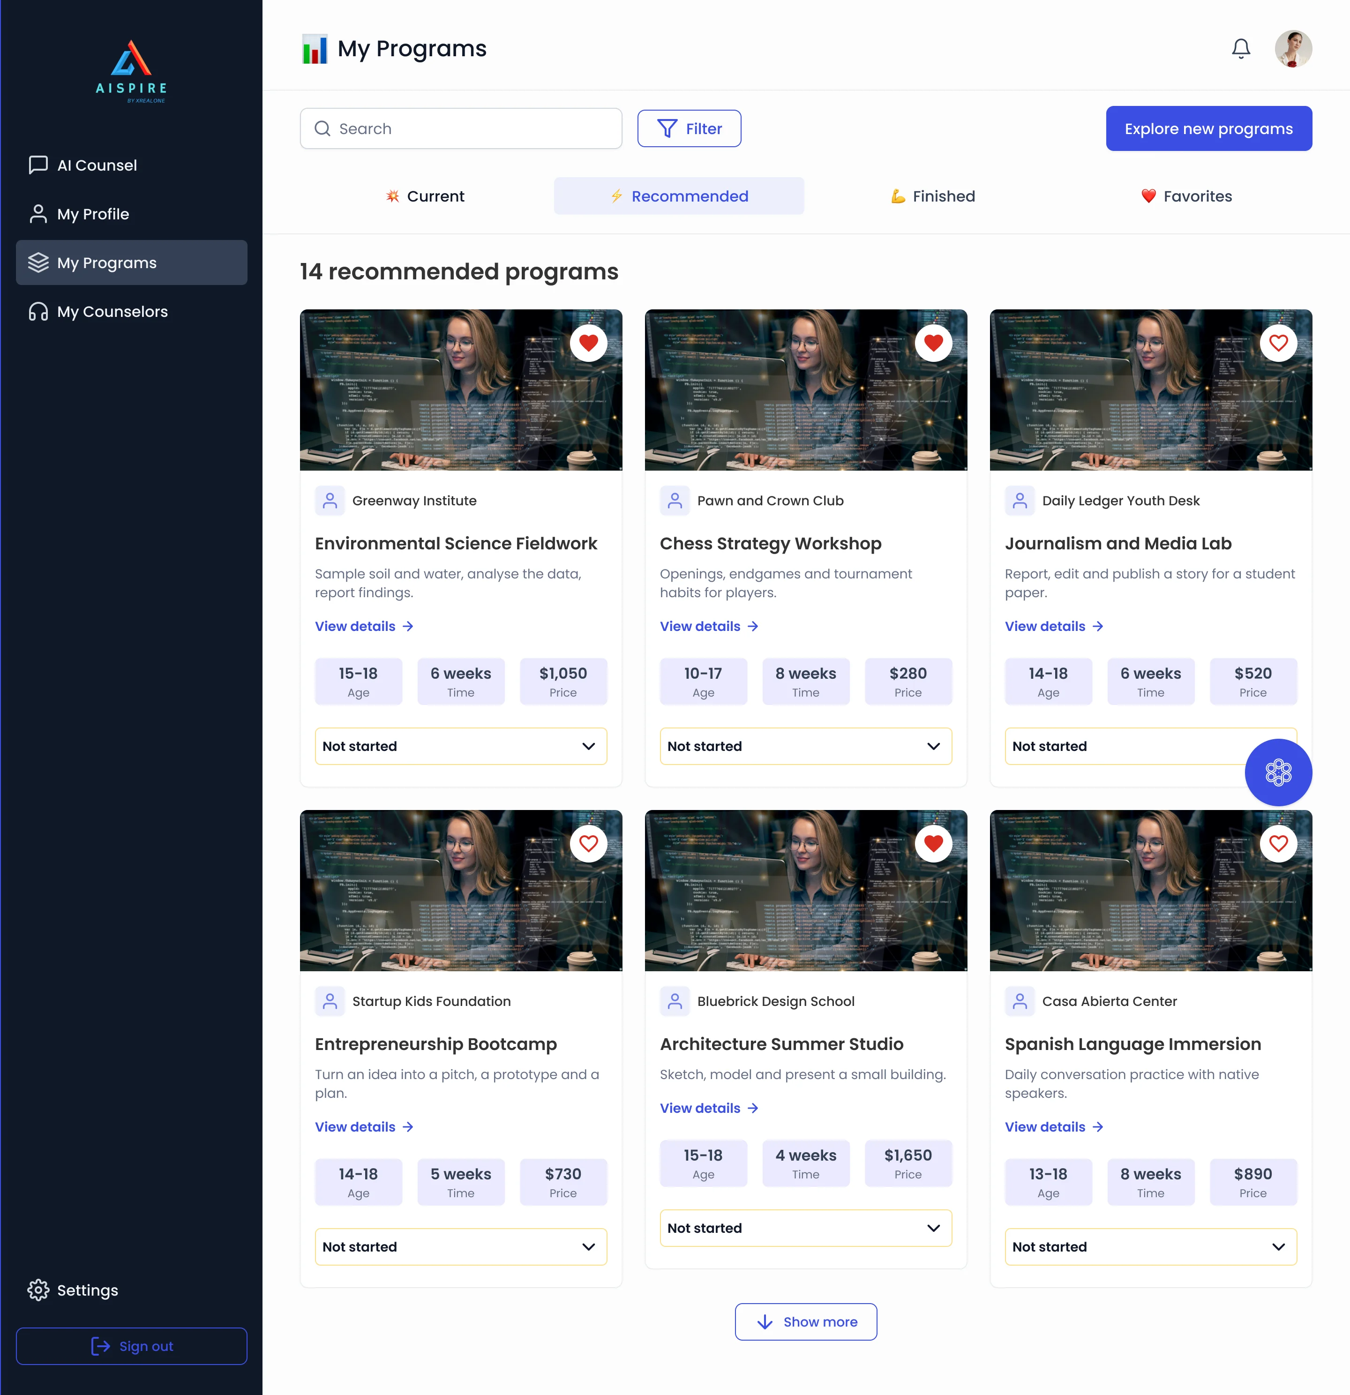Screen dimensions: 1350x1395
Task: View details of Journalism and Media Lab
Action: pos(1054,626)
